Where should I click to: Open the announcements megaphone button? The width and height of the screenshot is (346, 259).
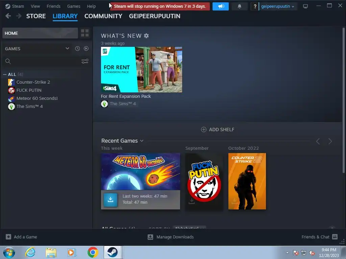click(x=220, y=6)
